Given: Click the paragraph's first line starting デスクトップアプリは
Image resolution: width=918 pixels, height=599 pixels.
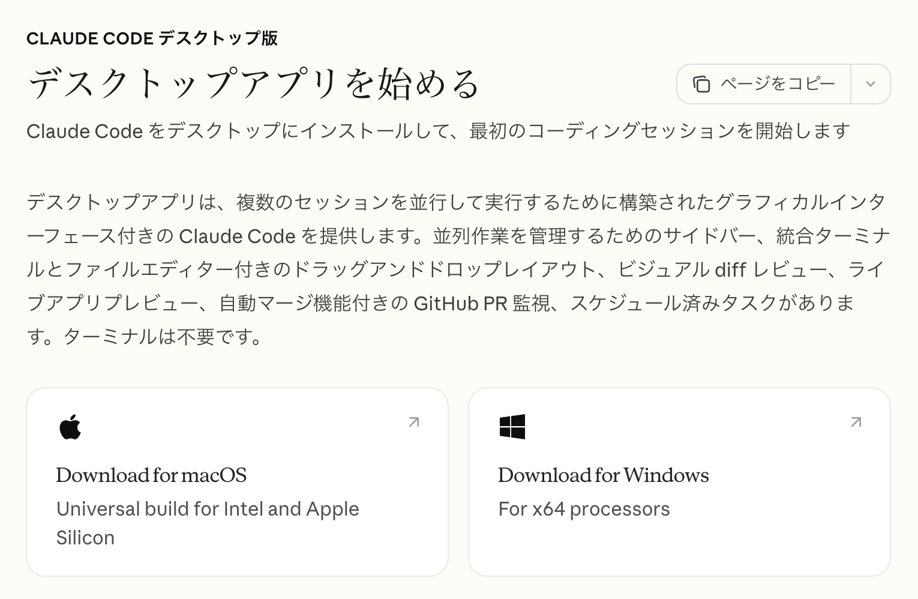Looking at the screenshot, I should coord(456,202).
